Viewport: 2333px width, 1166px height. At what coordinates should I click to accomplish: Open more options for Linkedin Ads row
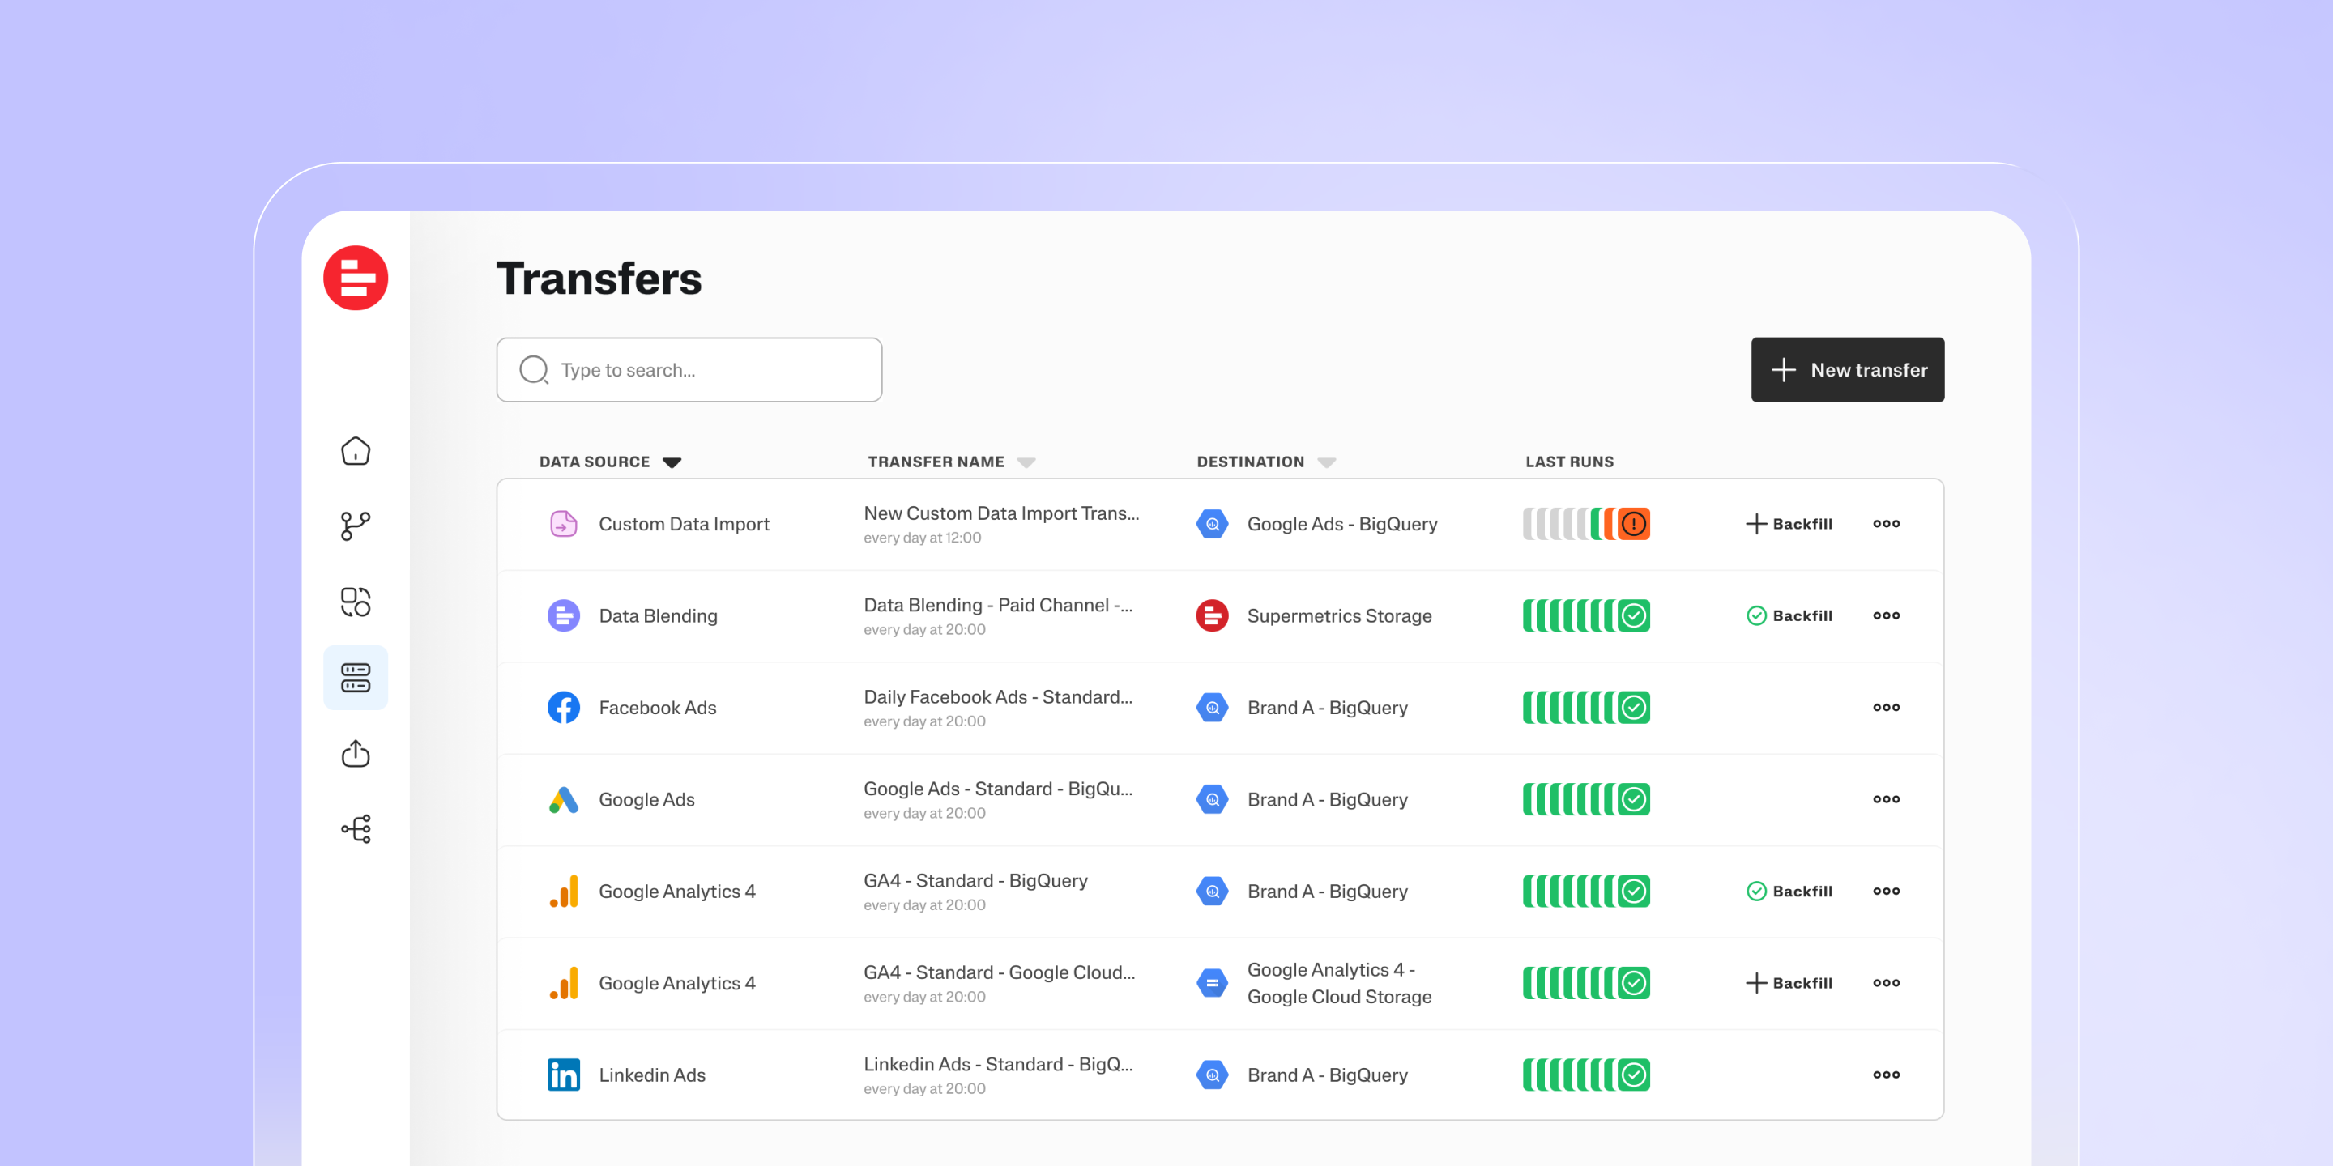(x=1886, y=1075)
